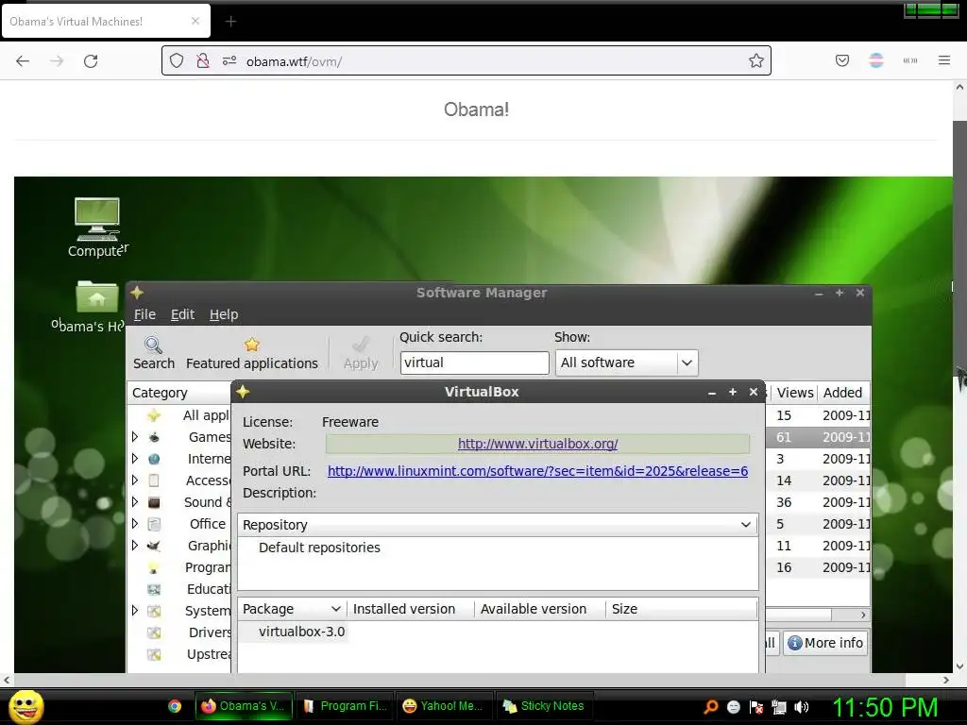Expand the Internet category tree
The image size is (967, 725).
135,459
